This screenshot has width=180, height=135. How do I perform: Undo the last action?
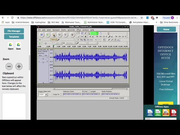coord(96,40)
